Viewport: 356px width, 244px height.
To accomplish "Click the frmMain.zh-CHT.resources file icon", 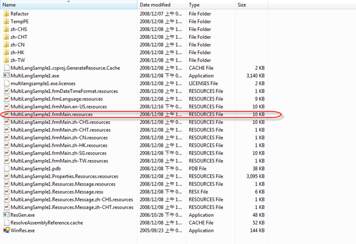I will pos(7,130).
